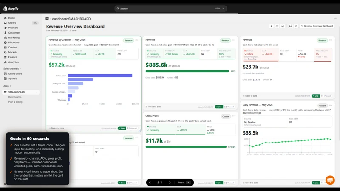The height and width of the screenshot is (191, 340).
Task: Collapse the SMASHBOARD! app menu
Action: coord(37,92)
